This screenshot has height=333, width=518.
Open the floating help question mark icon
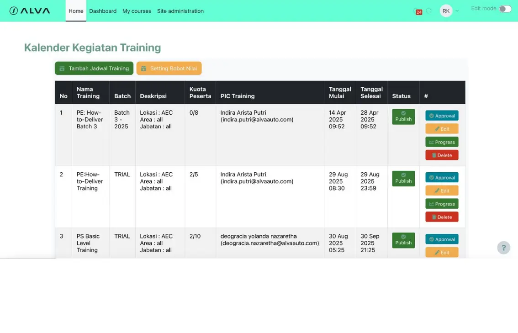tap(503, 248)
